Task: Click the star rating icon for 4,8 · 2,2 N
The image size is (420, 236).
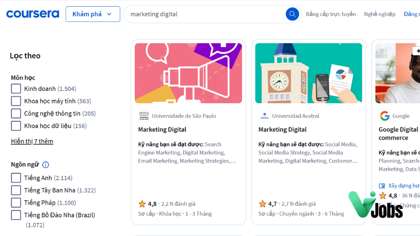Action: coord(142,204)
